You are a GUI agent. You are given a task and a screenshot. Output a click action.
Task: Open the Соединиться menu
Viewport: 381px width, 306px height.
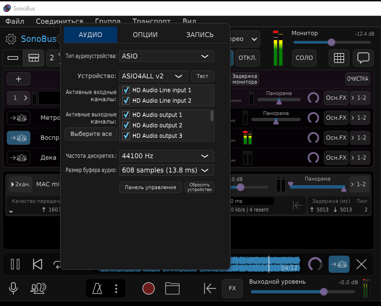coord(60,21)
